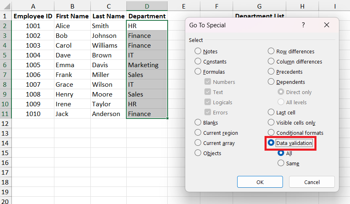Screen dimensions: 350x204
Task: Click the Cancel button
Action: [312, 182]
